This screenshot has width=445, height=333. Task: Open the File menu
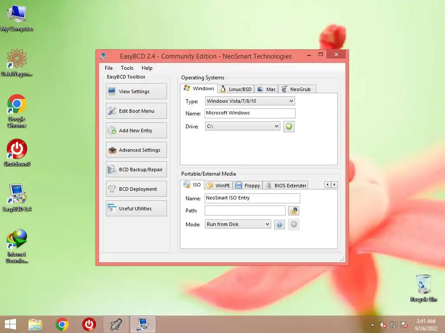(109, 68)
